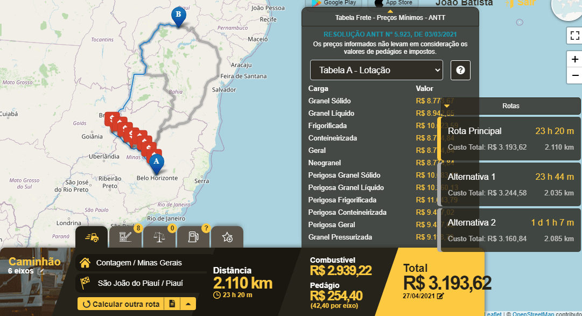Edit the route date 27/04/2021
Viewport: 582px width, 316px height.
tap(440, 296)
